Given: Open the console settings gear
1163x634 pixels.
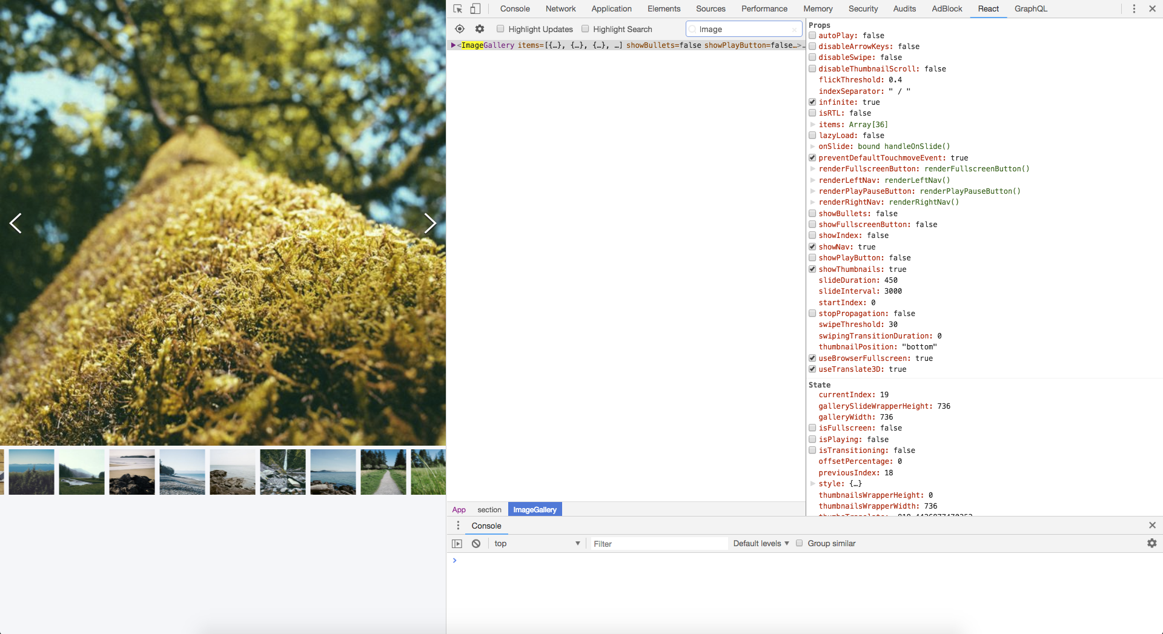Looking at the screenshot, I should click(1150, 543).
